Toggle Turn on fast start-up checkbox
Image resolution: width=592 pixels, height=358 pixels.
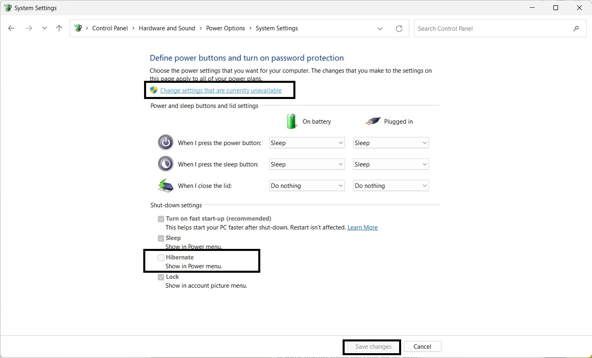(x=161, y=219)
